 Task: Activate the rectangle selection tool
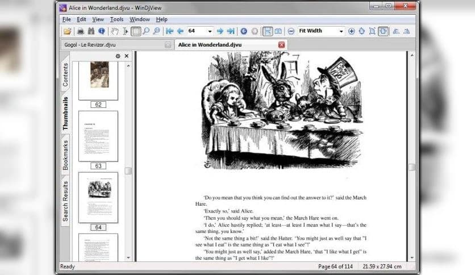[x=136, y=31]
